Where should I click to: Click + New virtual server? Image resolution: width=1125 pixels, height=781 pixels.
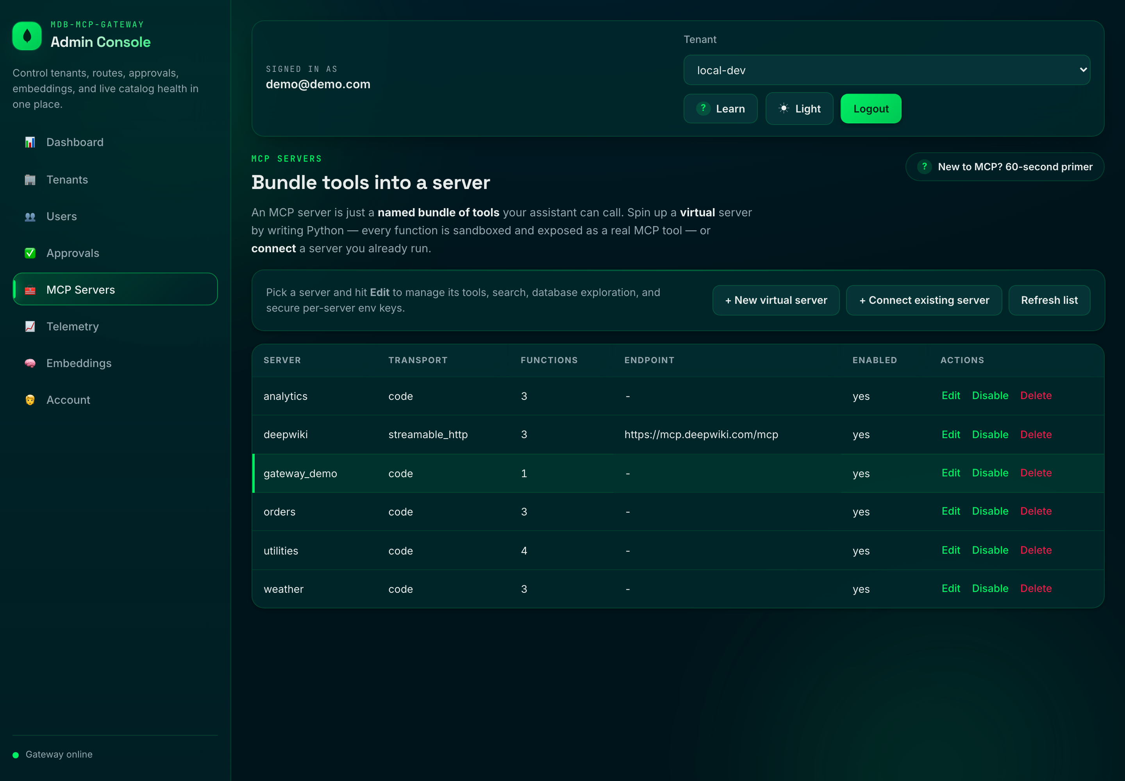pos(776,300)
